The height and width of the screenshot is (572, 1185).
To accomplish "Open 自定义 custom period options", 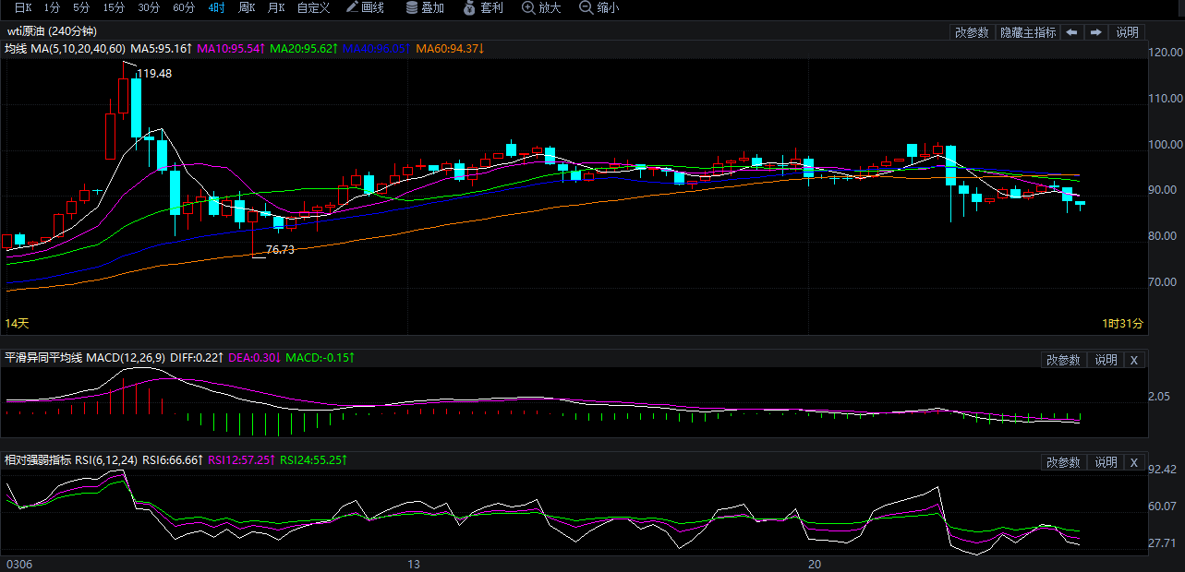I will [313, 8].
